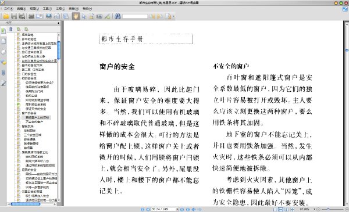Choose the Select Text tool icon
Image resolution: width=349 pixels, height=212 pixels.
pyautogui.click(x=91, y=16)
